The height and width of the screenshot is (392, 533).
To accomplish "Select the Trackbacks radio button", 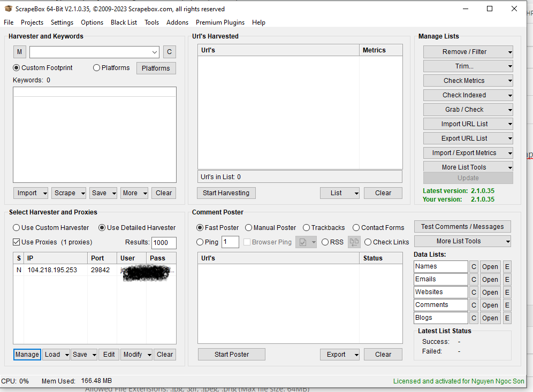I will coord(306,228).
